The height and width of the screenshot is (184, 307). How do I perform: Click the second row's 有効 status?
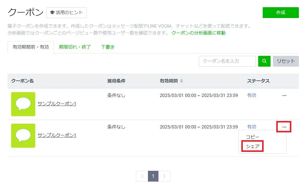tap(252, 127)
